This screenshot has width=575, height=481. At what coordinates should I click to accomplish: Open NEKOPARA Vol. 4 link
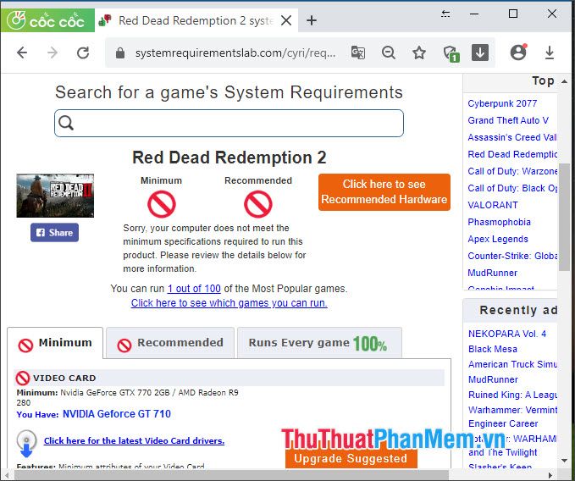point(507,334)
